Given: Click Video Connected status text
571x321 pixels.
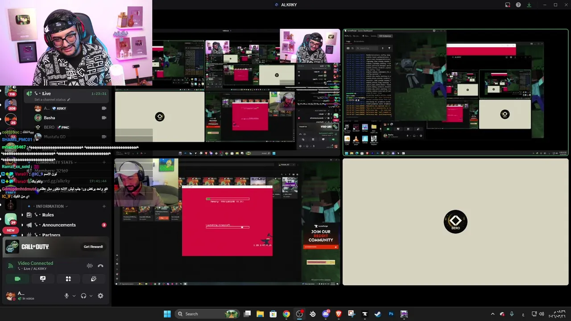Looking at the screenshot, I should click(35, 263).
